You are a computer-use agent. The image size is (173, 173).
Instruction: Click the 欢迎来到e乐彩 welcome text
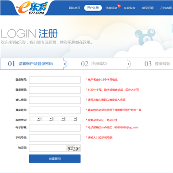pos(47,42)
